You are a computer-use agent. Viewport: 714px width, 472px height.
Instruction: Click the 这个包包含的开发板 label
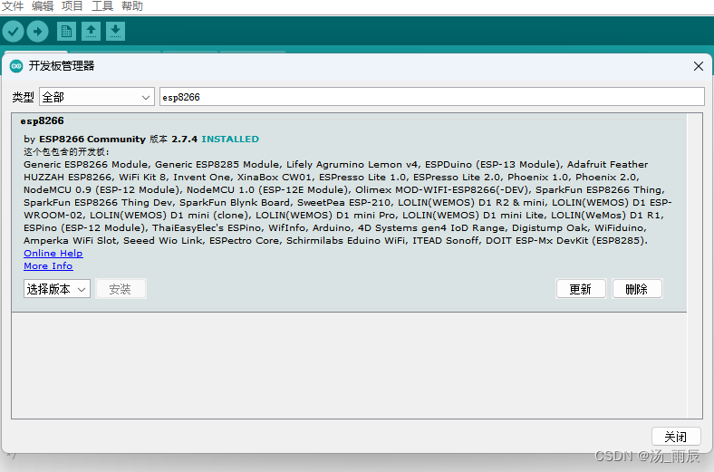point(66,151)
